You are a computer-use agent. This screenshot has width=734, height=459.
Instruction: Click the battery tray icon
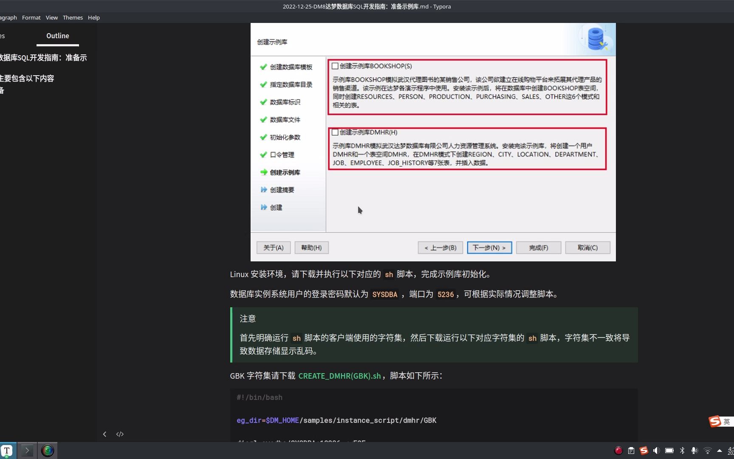pos(669,450)
